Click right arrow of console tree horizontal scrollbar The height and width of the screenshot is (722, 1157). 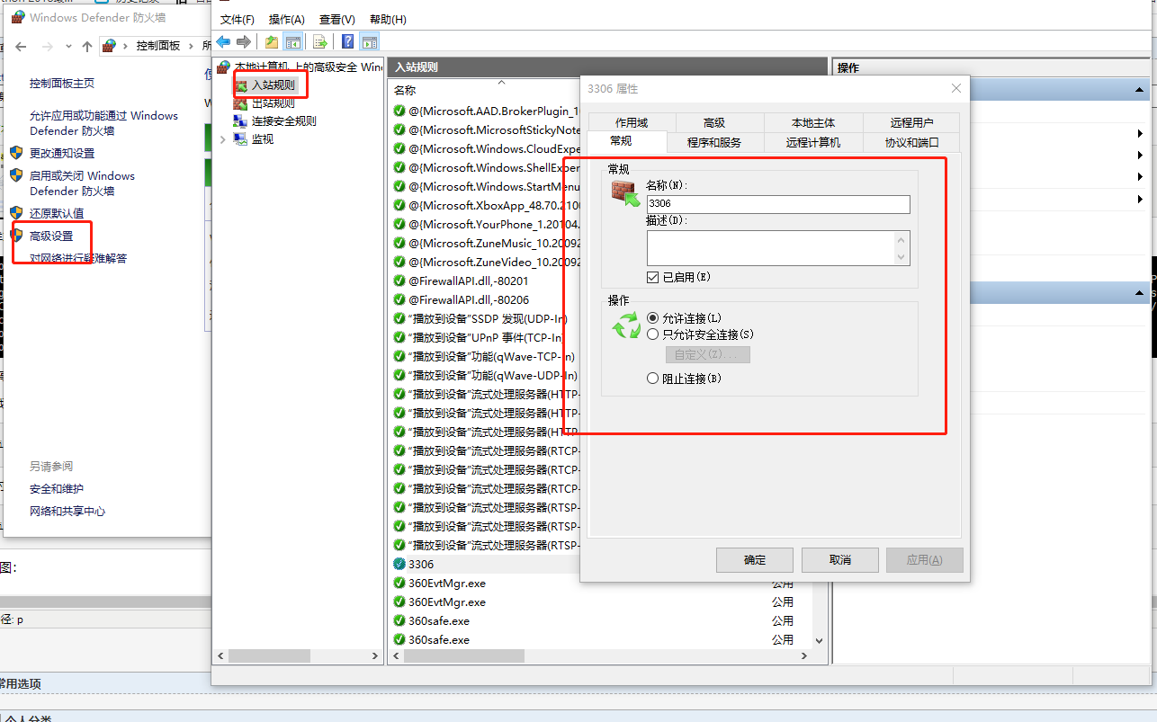click(376, 656)
